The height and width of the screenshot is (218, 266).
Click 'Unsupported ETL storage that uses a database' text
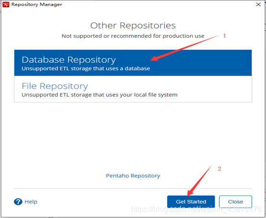click(x=85, y=69)
